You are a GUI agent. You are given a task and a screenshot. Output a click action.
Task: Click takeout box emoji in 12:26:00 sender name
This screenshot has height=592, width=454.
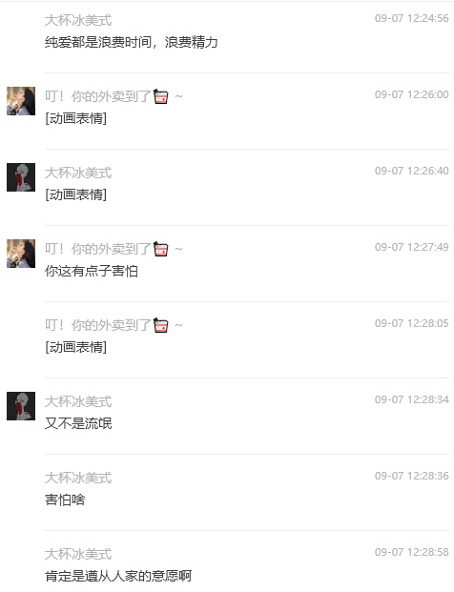click(161, 96)
